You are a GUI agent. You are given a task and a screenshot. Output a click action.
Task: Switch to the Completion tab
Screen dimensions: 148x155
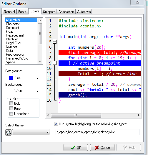(x=66, y=12)
